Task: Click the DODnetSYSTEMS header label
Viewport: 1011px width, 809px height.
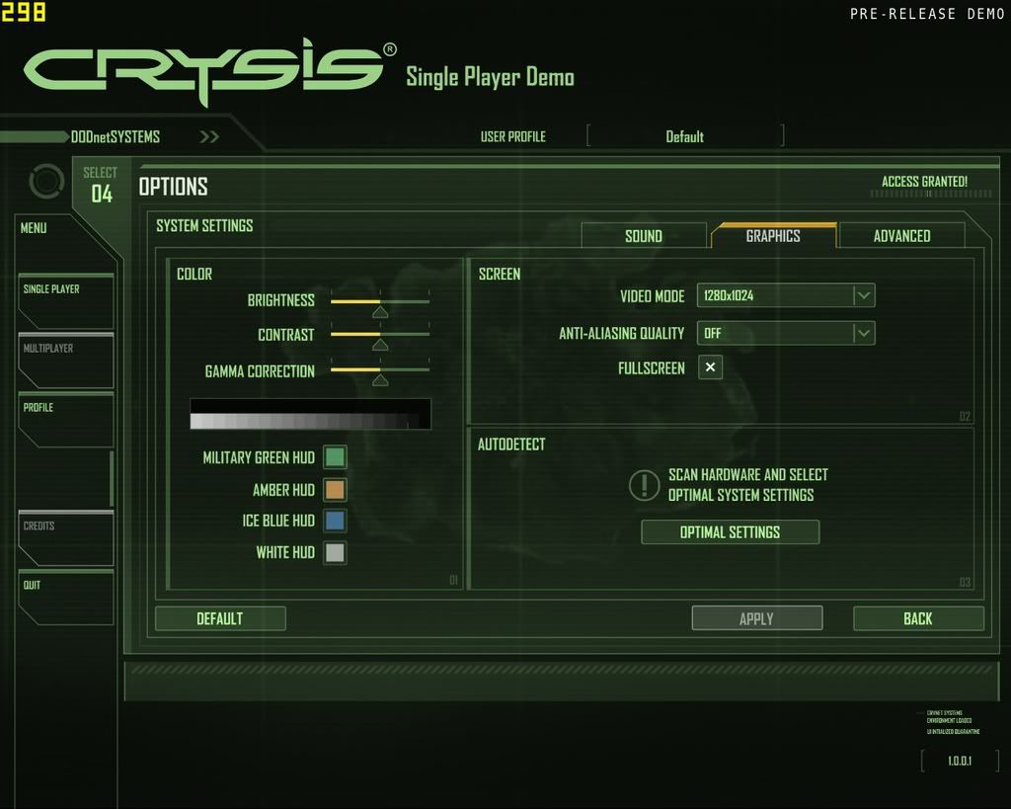Action: click(116, 136)
